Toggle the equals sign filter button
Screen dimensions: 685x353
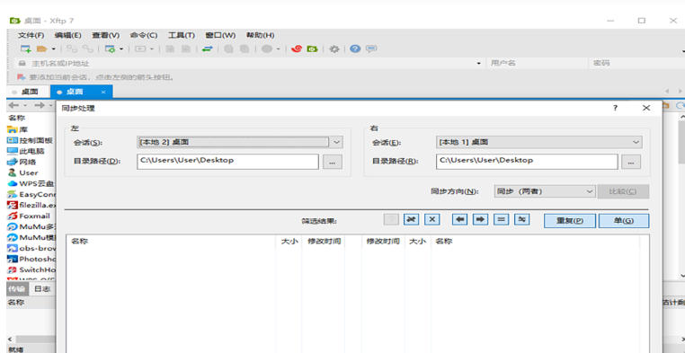(501, 219)
